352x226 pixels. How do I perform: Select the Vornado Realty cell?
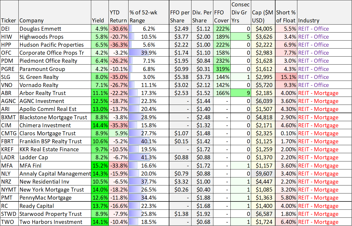point(55,85)
